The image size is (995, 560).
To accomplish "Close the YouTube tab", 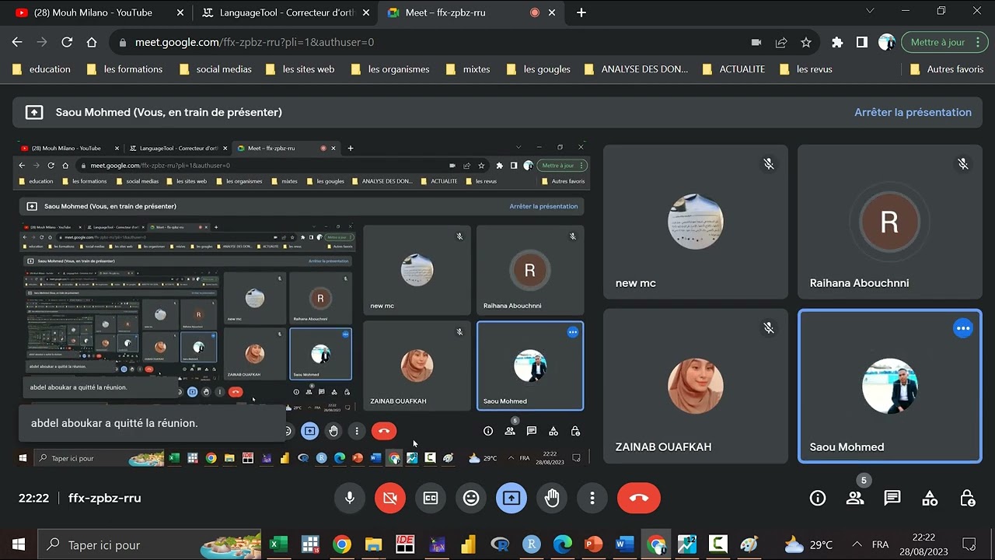I will pos(180,12).
